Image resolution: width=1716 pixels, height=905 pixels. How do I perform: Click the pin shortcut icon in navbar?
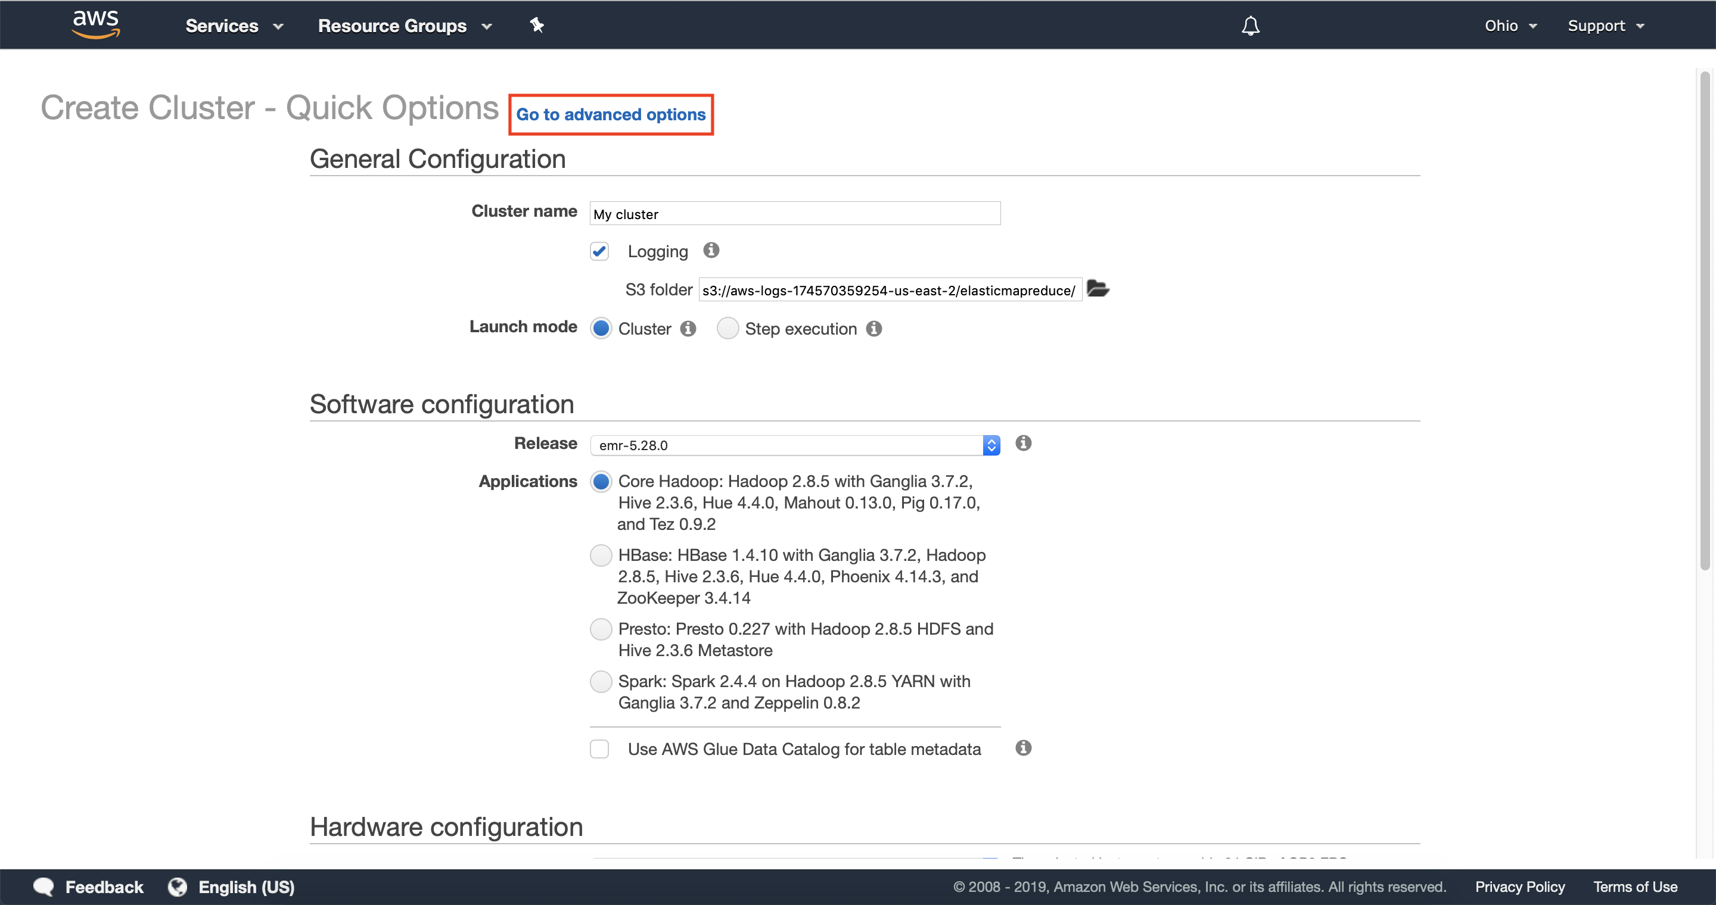point(536,25)
